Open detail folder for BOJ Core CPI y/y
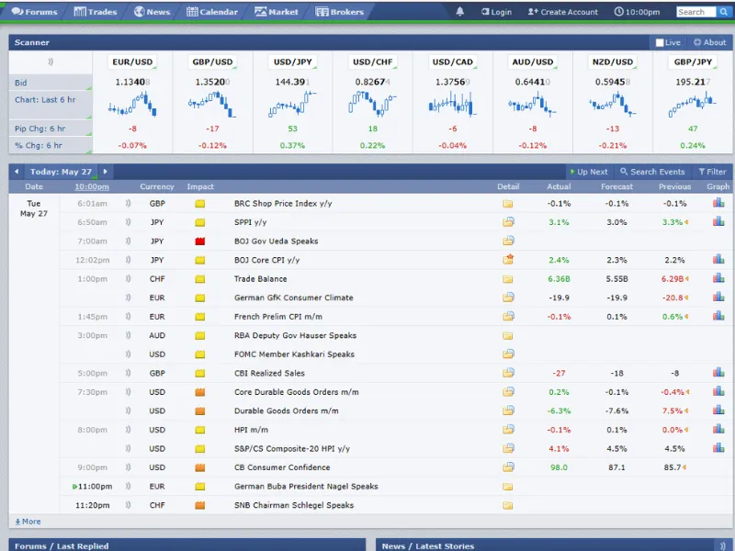Viewport: 735px width, 551px height. (x=508, y=260)
